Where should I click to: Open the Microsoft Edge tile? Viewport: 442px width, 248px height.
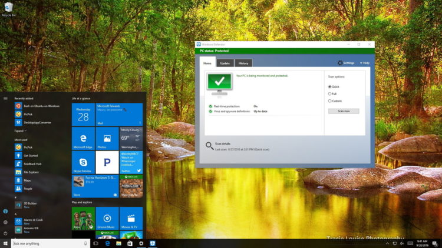coord(83,138)
